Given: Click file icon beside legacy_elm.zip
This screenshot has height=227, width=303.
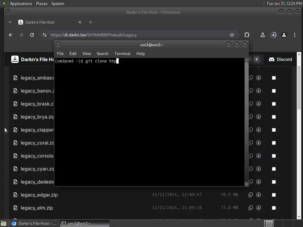Looking at the screenshot, I should point(15,208).
